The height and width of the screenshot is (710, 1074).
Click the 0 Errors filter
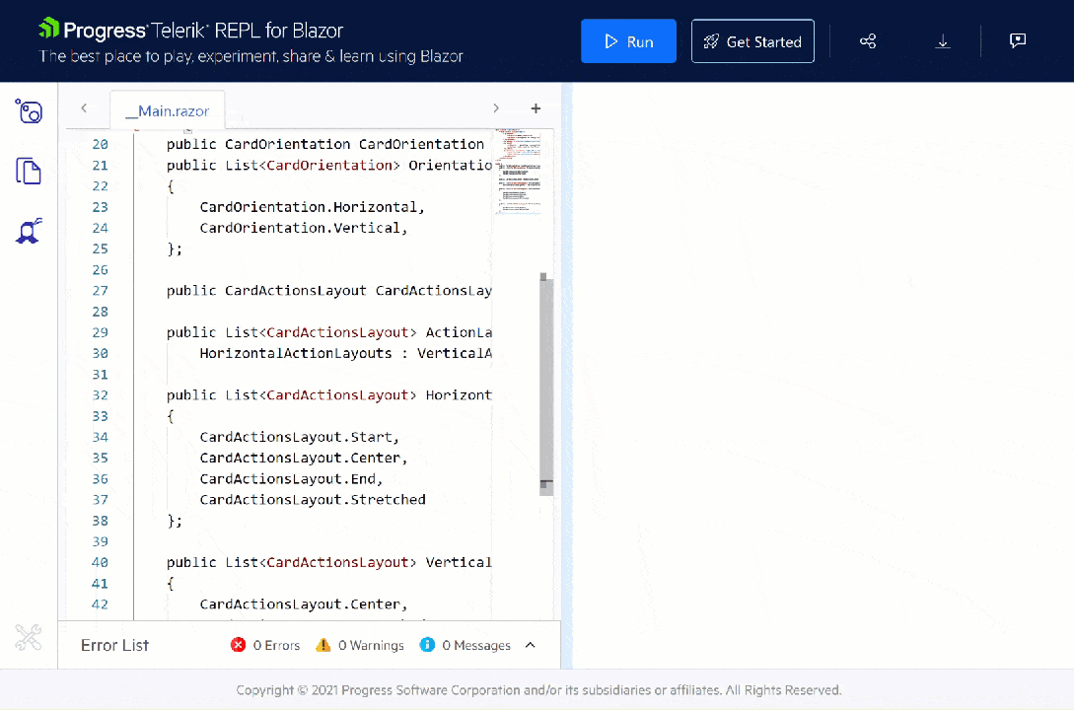[265, 645]
